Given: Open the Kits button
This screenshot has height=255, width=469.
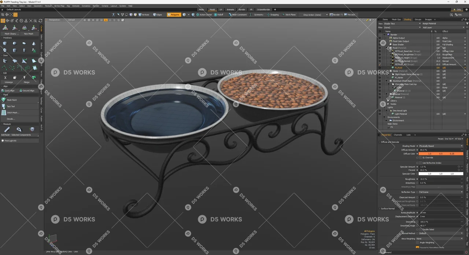Looking at the screenshot, I should [x=458, y=15].
